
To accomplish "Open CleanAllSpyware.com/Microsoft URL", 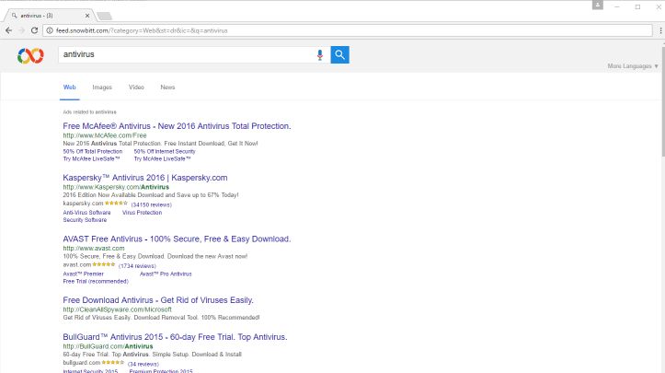I will point(117,309).
